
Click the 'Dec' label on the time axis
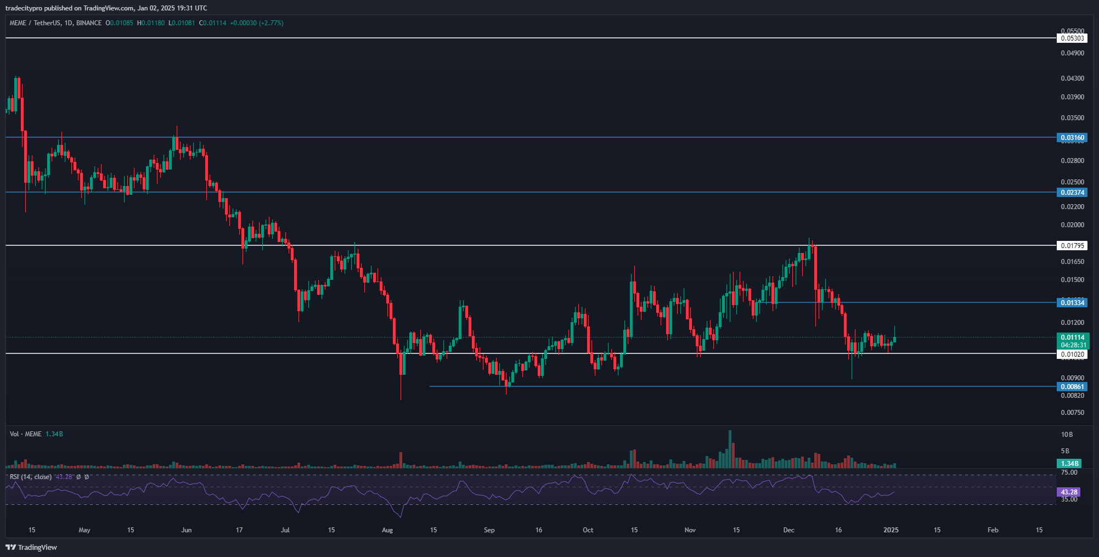pyautogui.click(x=789, y=530)
